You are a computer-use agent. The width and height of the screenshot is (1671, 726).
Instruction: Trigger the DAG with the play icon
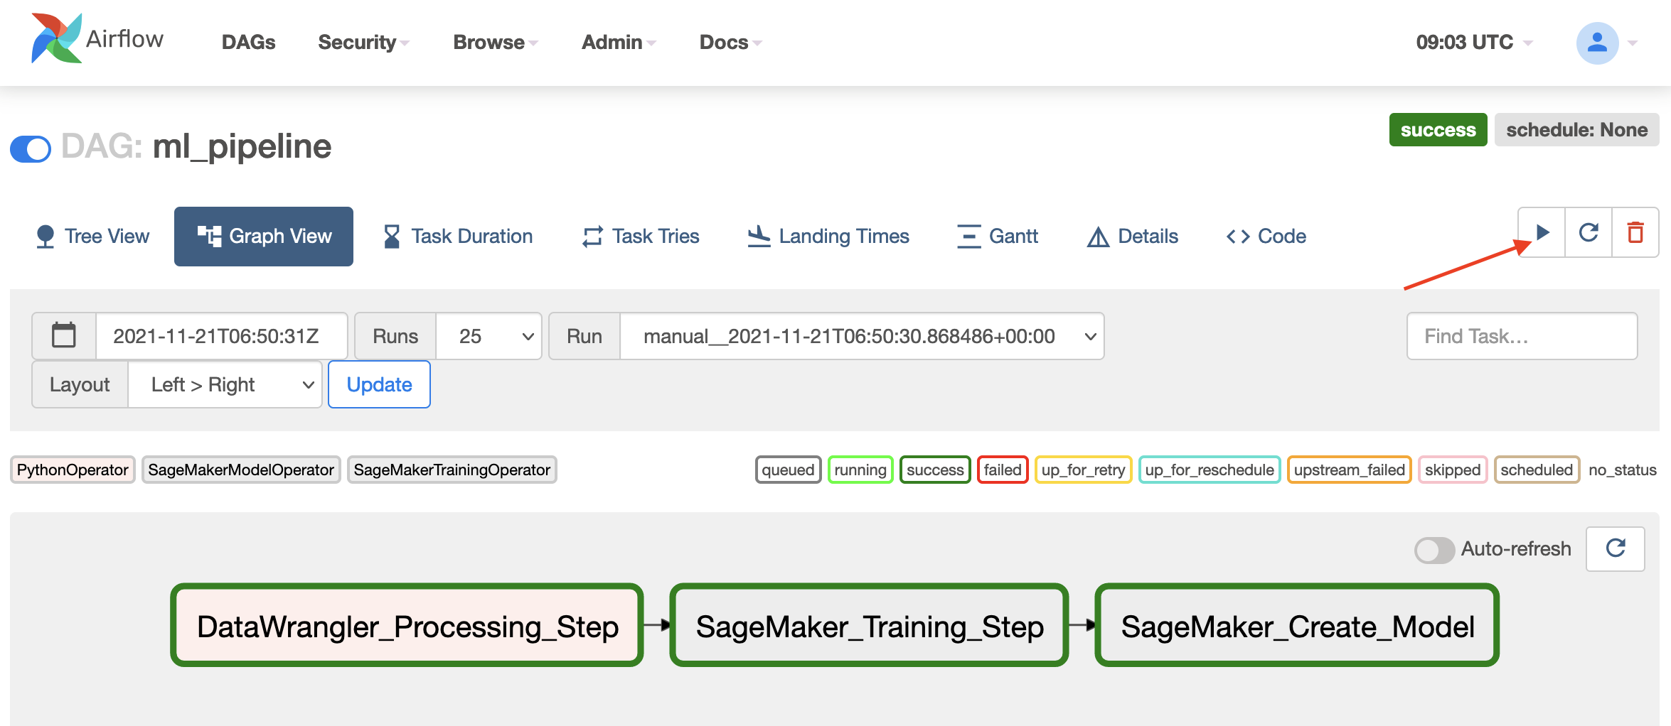1542,232
